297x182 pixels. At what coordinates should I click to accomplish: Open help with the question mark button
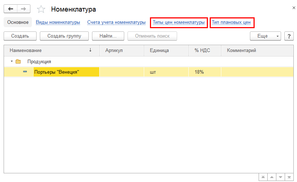coord(289,36)
